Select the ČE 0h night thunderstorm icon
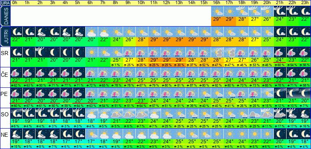 pos(16,73)
